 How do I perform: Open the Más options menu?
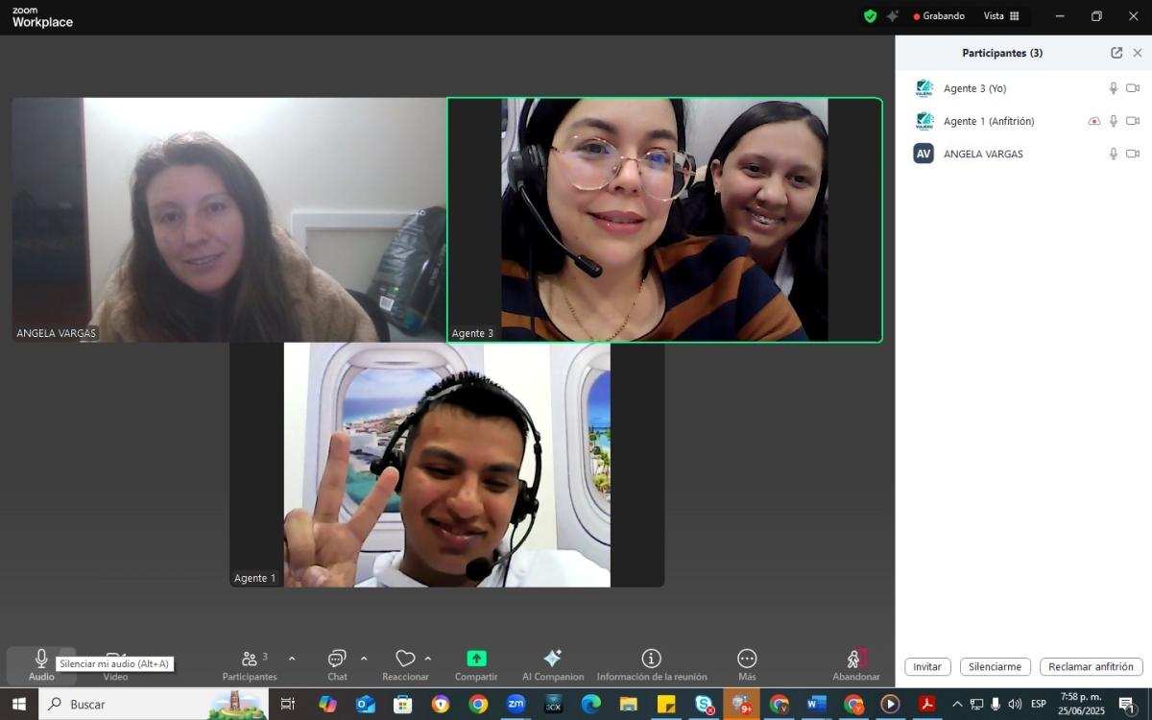747,659
